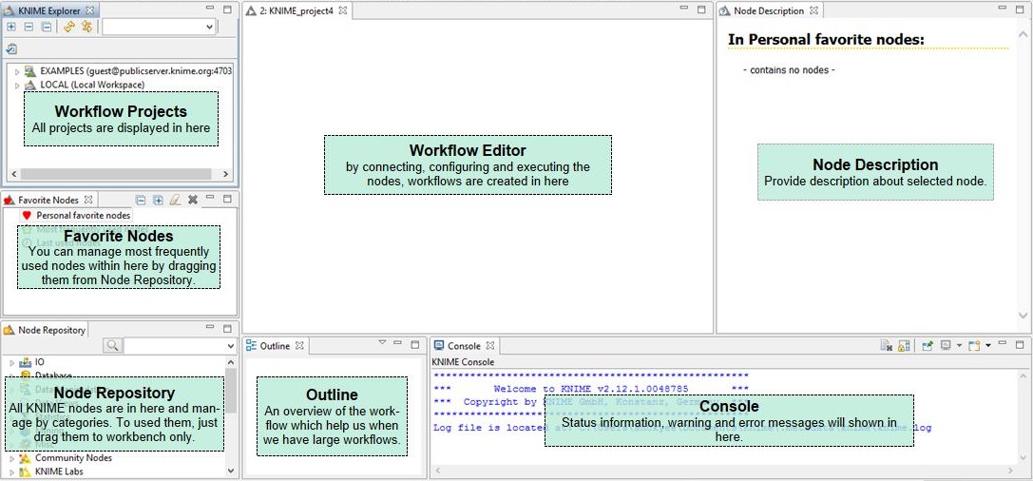
Task: Clear the console output
Action: point(887,345)
